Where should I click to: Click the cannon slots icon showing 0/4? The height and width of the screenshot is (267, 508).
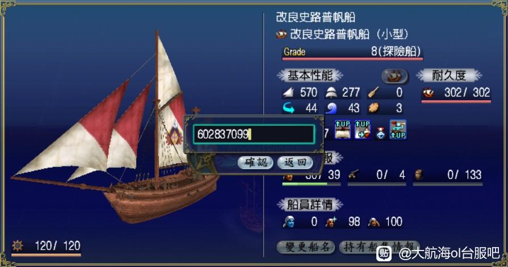[353, 176]
